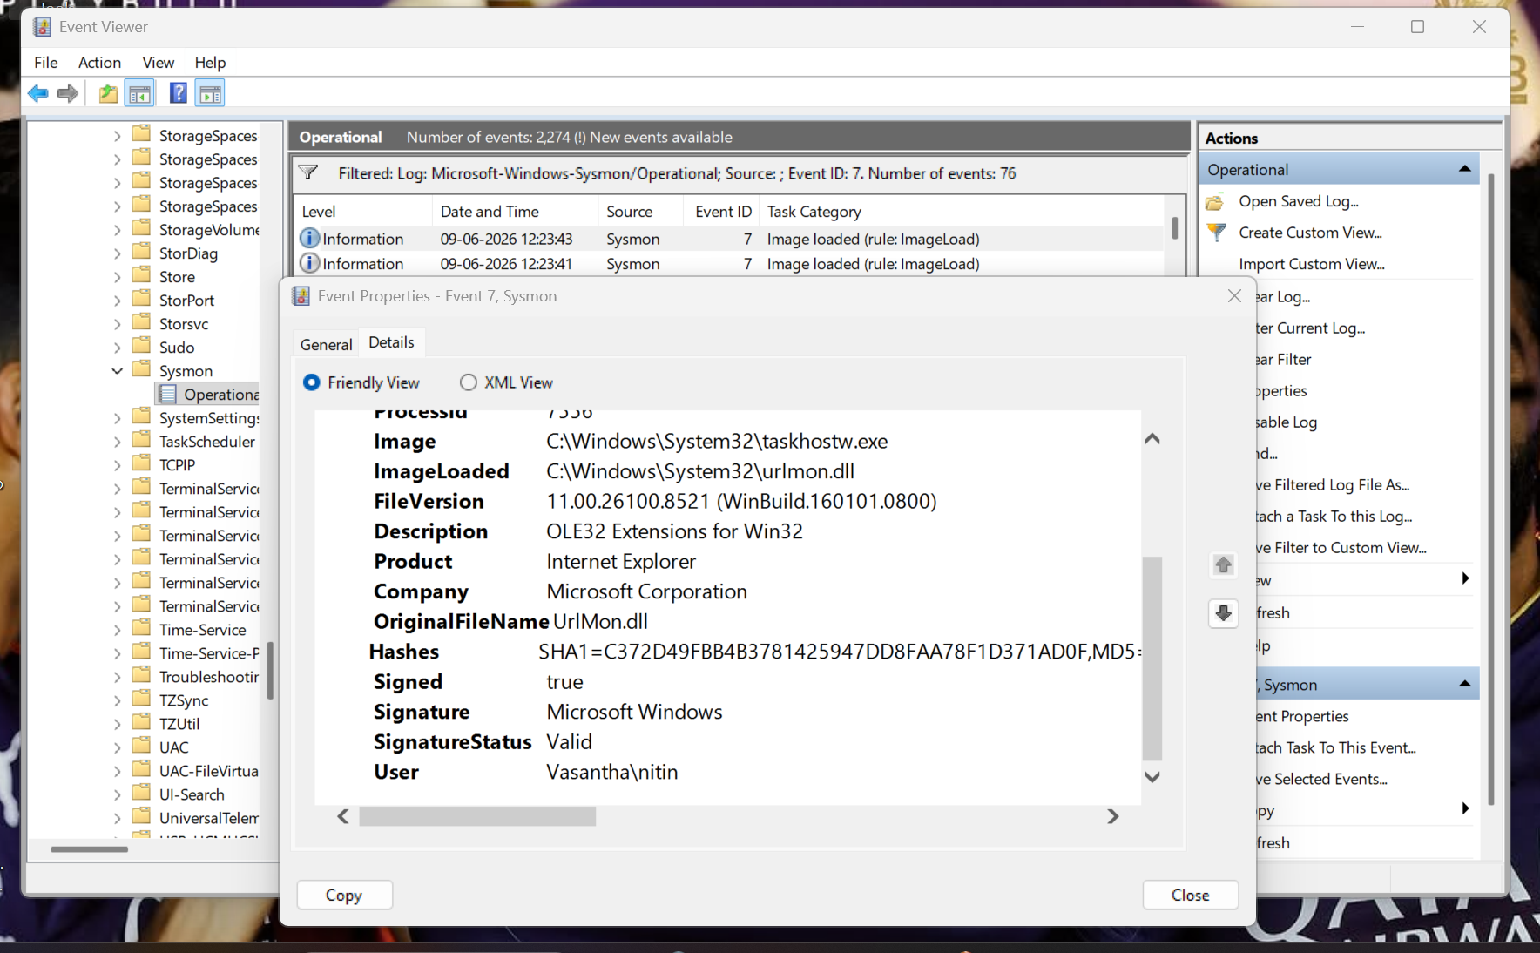This screenshot has height=953, width=1540.
Task: Click the Event ID column header
Action: pyautogui.click(x=723, y=212)
